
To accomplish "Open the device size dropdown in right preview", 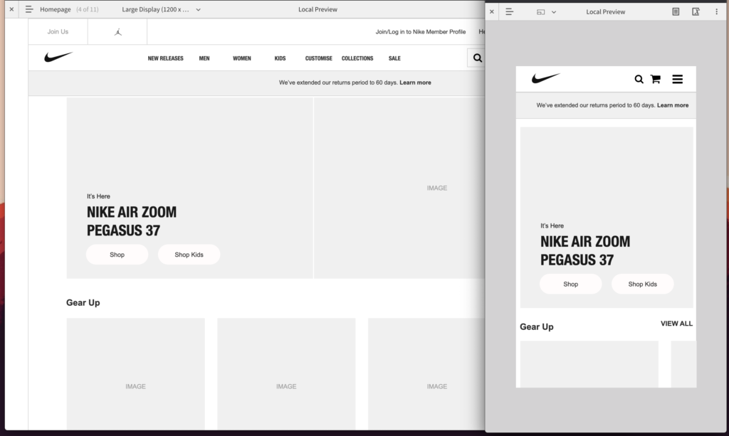I will (546, 12).
